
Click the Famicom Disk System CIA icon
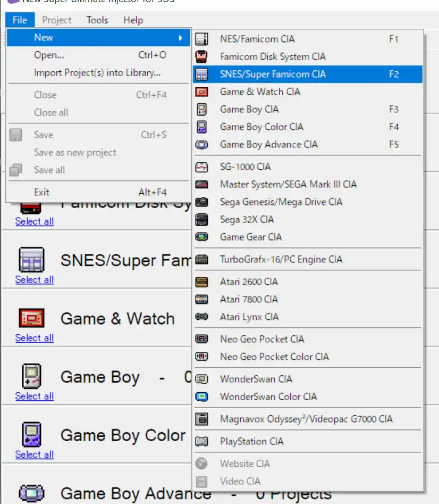(201, 56)
